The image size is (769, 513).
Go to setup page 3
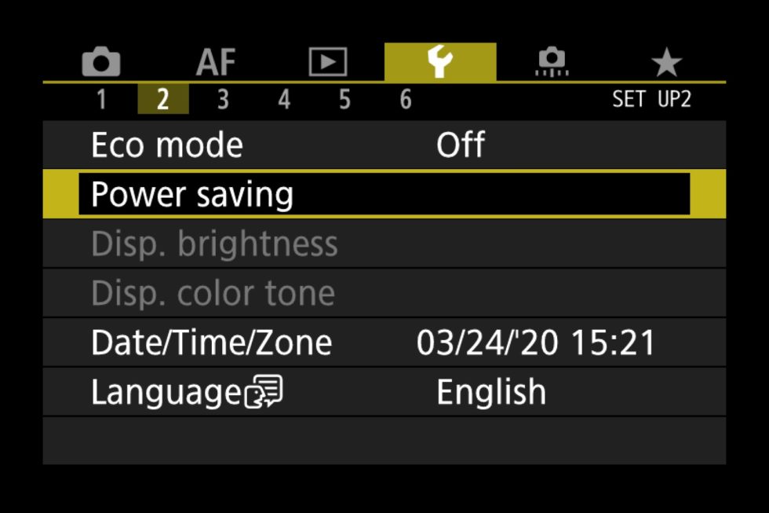click(223, 99)
